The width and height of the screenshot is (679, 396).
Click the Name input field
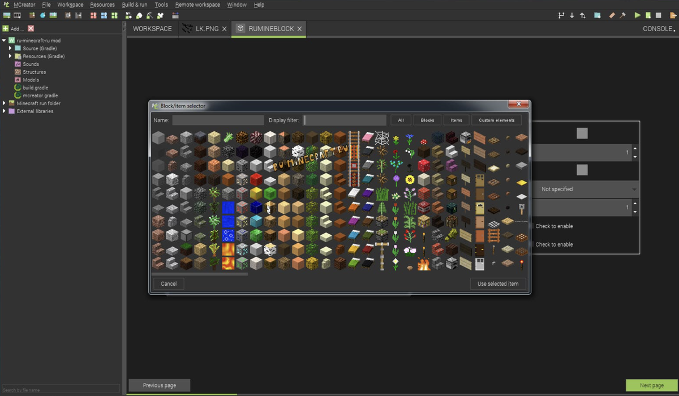[218, 120]
